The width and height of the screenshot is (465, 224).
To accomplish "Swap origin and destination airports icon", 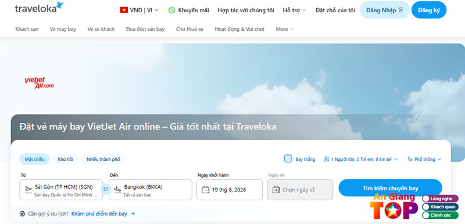I will coord(106,189).
